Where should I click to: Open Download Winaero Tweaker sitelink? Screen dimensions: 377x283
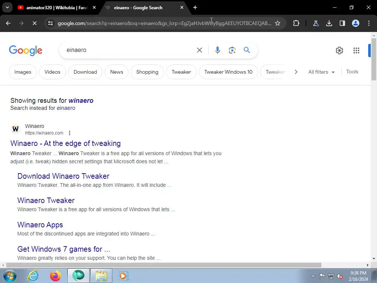point(63,176)
